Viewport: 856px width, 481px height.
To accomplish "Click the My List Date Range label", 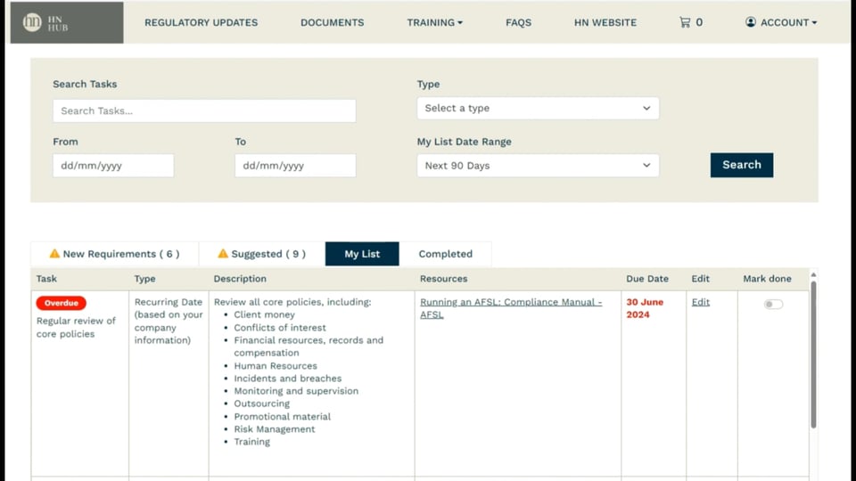I will click(x=464, y=142).
